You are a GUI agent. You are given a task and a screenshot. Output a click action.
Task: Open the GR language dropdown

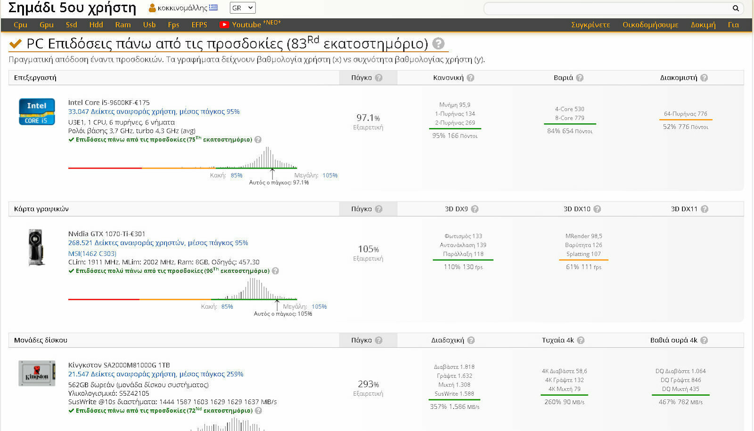243,8
